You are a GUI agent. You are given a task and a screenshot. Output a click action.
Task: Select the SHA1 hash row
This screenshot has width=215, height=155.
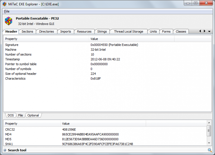[x=105, y=144]
